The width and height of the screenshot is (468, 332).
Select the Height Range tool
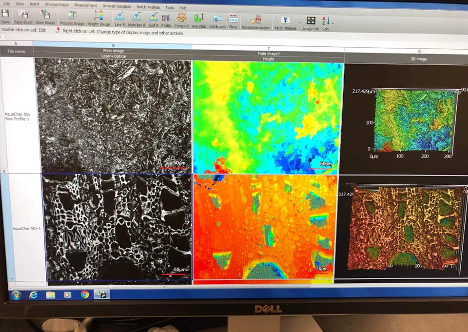[98, 18]
